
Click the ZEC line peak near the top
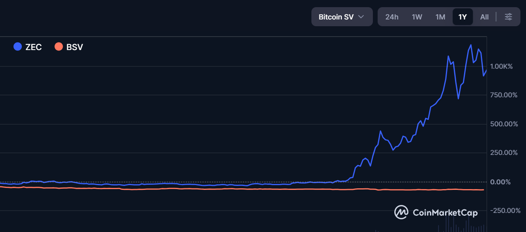[x=471, y=45]
